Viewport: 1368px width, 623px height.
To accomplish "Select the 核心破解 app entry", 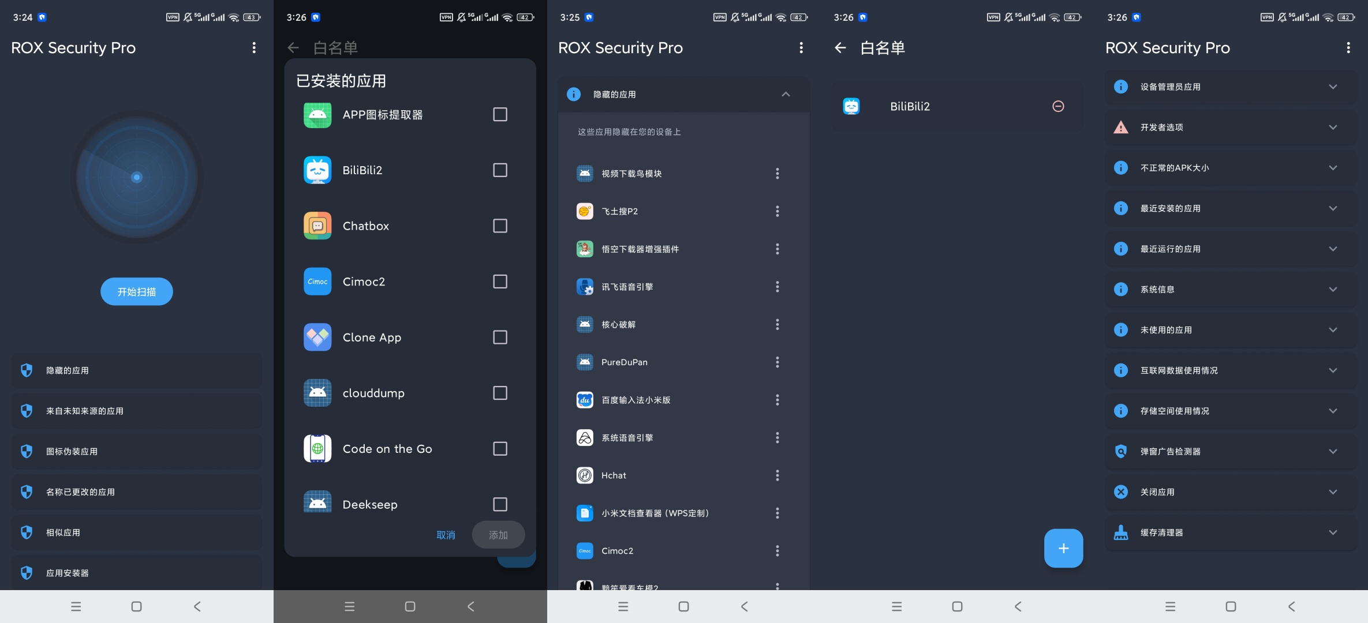I will coord(684,325).
